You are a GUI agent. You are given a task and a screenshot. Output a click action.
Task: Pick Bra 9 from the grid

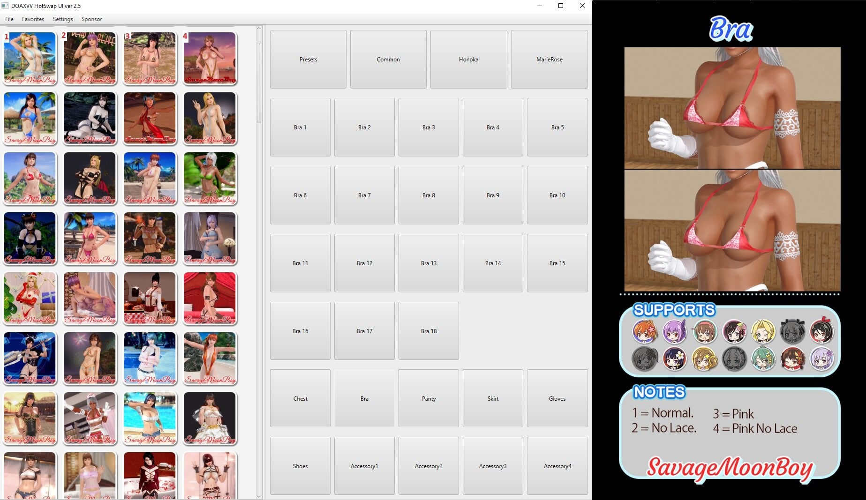[x=493, y=195]
